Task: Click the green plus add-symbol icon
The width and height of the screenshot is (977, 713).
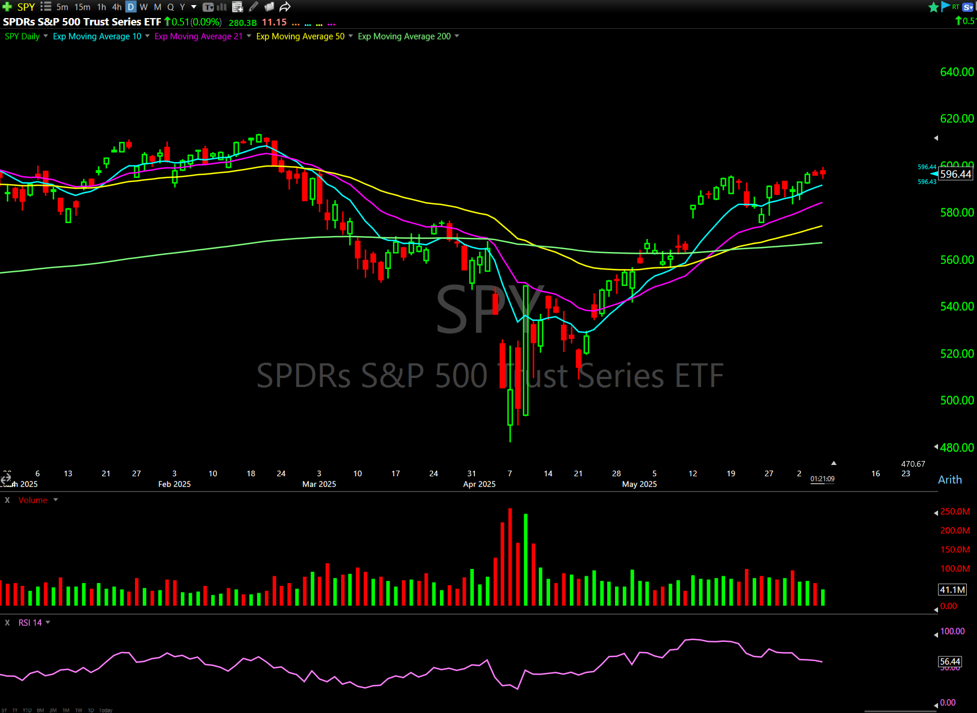Action: (x=7, y=7)
